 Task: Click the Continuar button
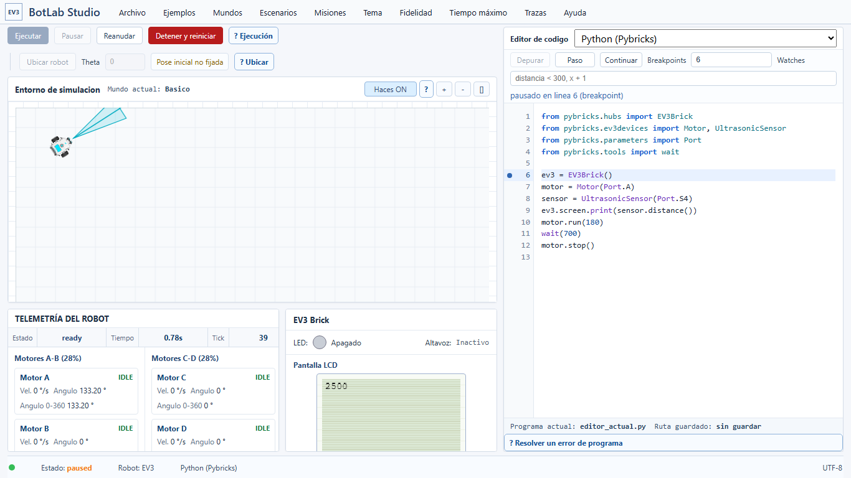(621, 60)
